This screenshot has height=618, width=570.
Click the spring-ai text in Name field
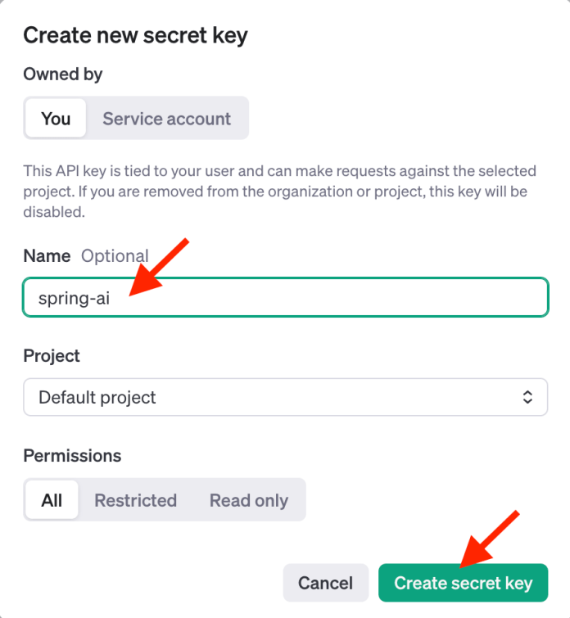coord(74,299)
